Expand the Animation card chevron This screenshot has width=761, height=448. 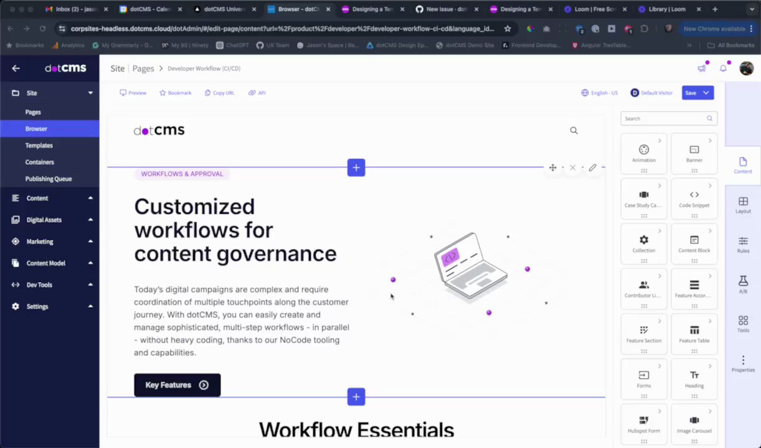[660, 141]
